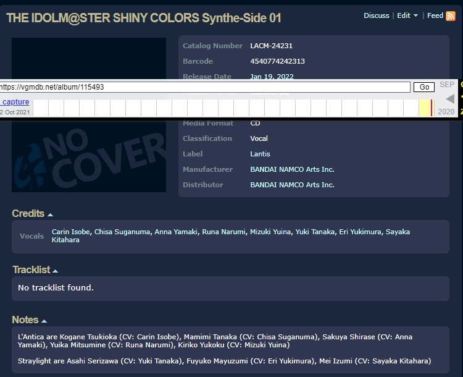Image resolution: width=463 pixels, height=377 pixels.
Task: Open the Distributor BANDAI NAMCO Arts Inc. link
Action: pos(292,185)
